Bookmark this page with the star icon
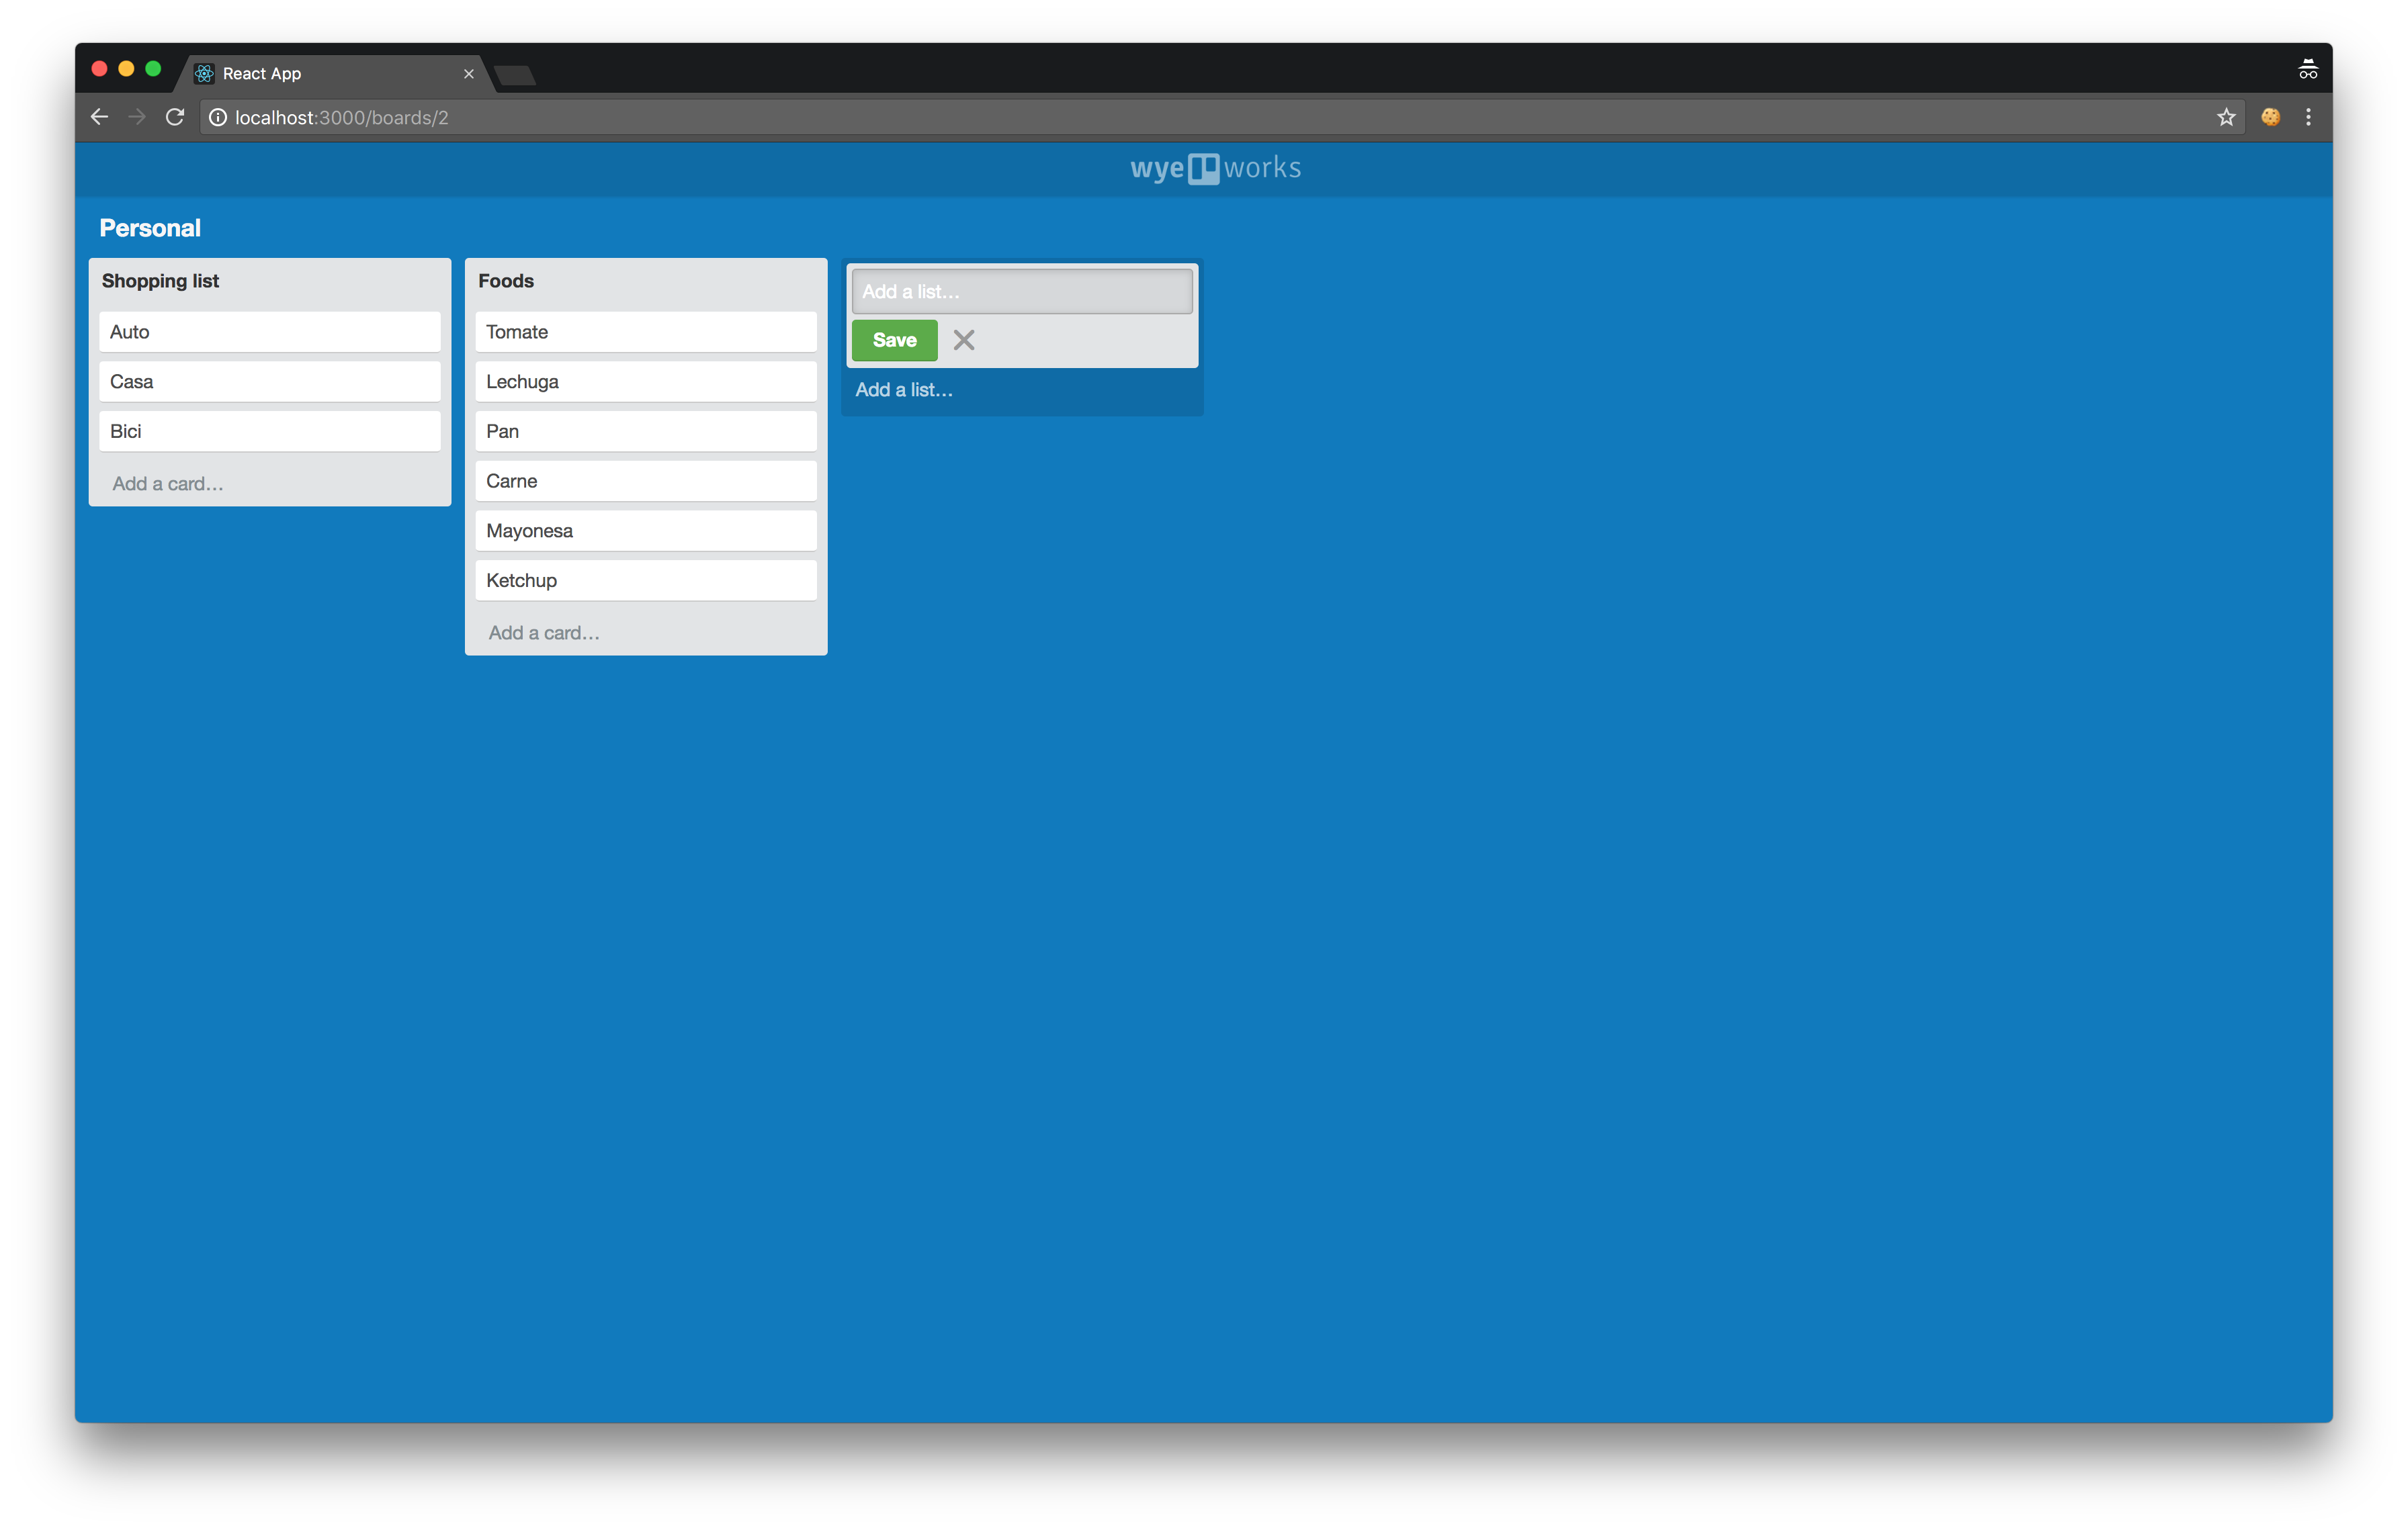The height and width of the screenshot is (1530, 2408). coord(2226,117)
